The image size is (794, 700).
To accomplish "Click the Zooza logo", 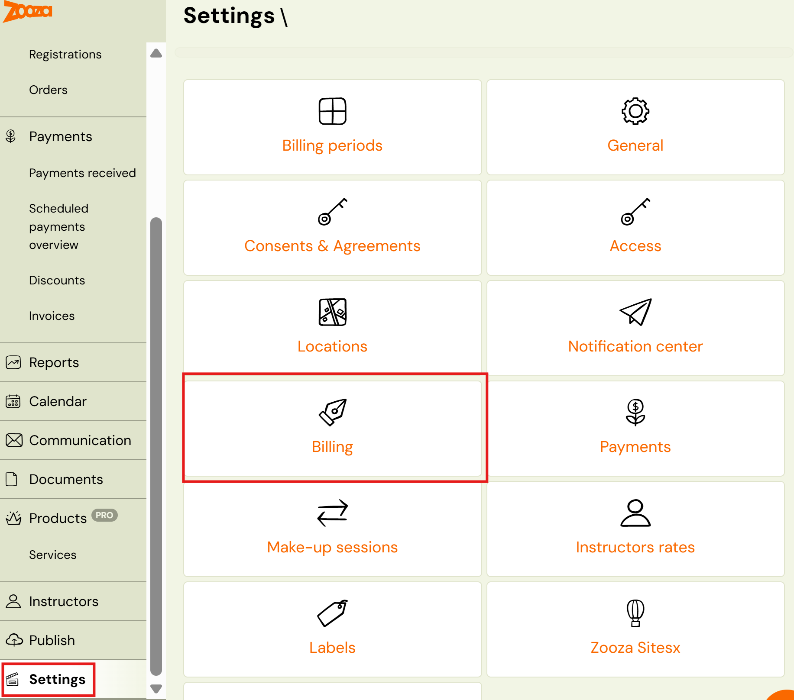I will 28,11.
